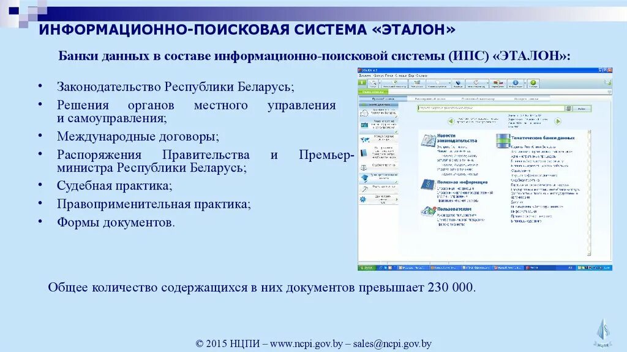Open help via green question mark button

533,82
